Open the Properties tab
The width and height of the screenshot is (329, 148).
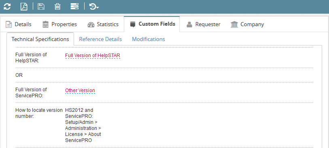[x=59, y=25]
